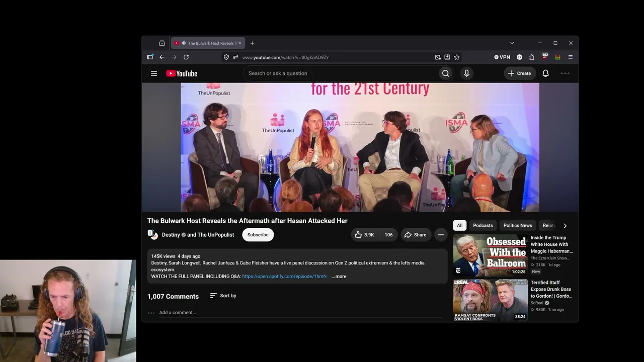Open the Obsessed With the Ballroom thumbnail
Screen dimensions: 644x362
(491, 255)
